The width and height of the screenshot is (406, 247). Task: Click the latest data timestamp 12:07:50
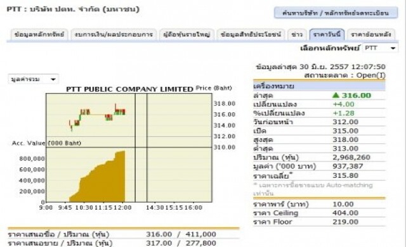coord(368,66)
